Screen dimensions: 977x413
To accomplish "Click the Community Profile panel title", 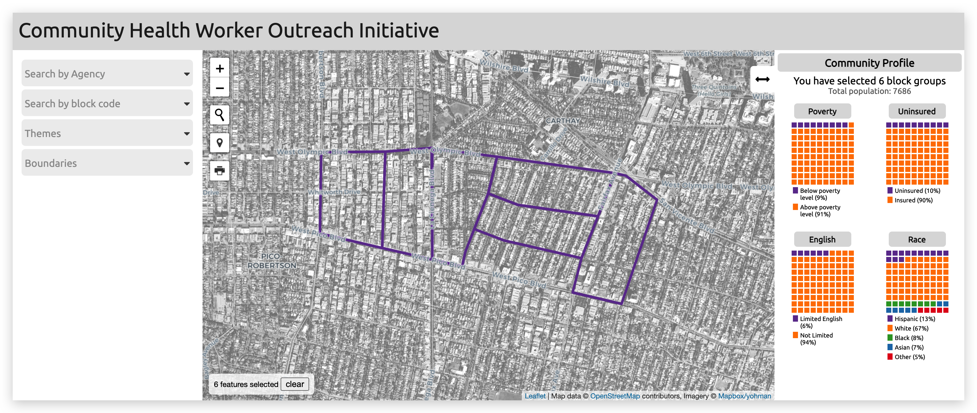I will tap(869, 63).
